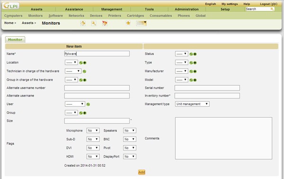Click green plus icon beside Group in charge
This screenshot has height=179, width=284.
tap(85, 80)
